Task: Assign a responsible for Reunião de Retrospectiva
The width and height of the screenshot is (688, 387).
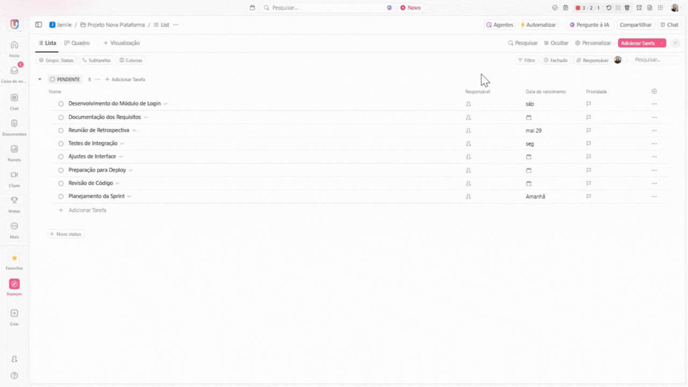Action: [x=468, y=131]
